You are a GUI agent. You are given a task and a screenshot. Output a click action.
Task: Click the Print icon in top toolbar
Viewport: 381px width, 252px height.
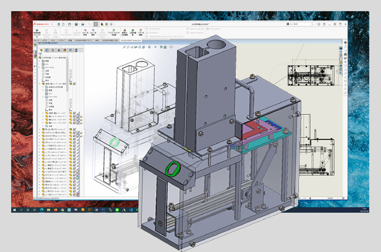pos(82,24)
